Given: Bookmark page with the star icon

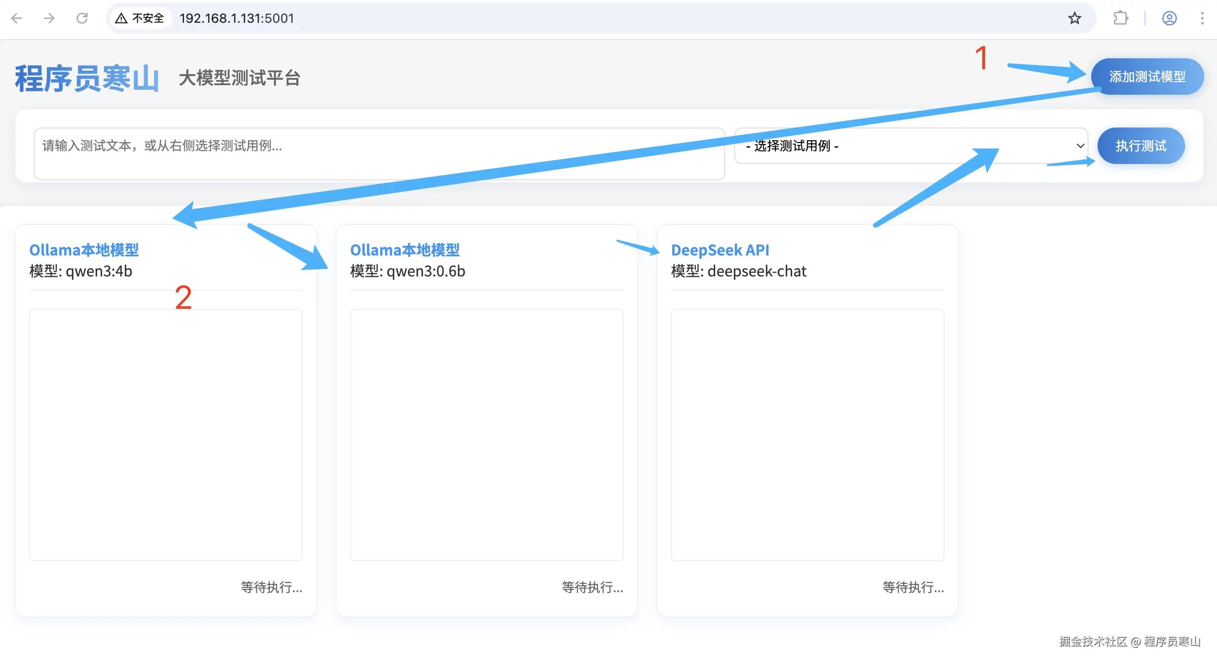Looking at the screenshot, I should tap(1074, 18).
